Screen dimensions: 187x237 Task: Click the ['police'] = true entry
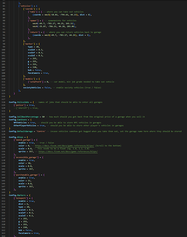point(24,105)
